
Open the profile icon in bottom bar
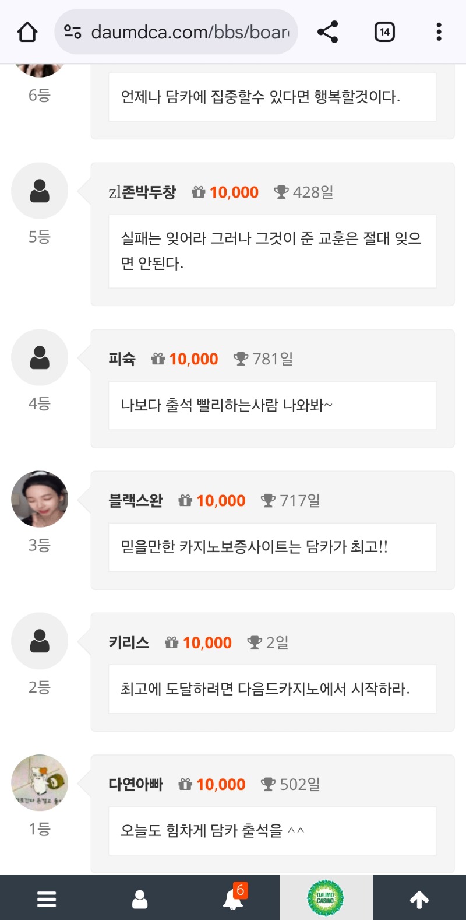139,898
